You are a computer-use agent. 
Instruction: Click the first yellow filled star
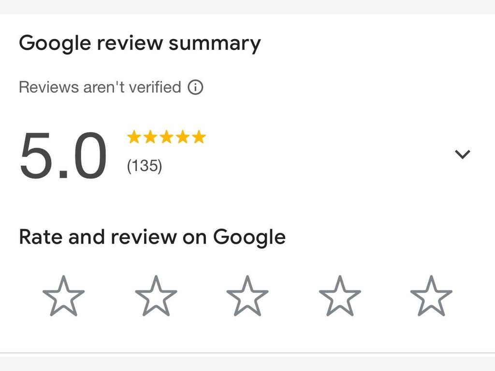[134, 137]
